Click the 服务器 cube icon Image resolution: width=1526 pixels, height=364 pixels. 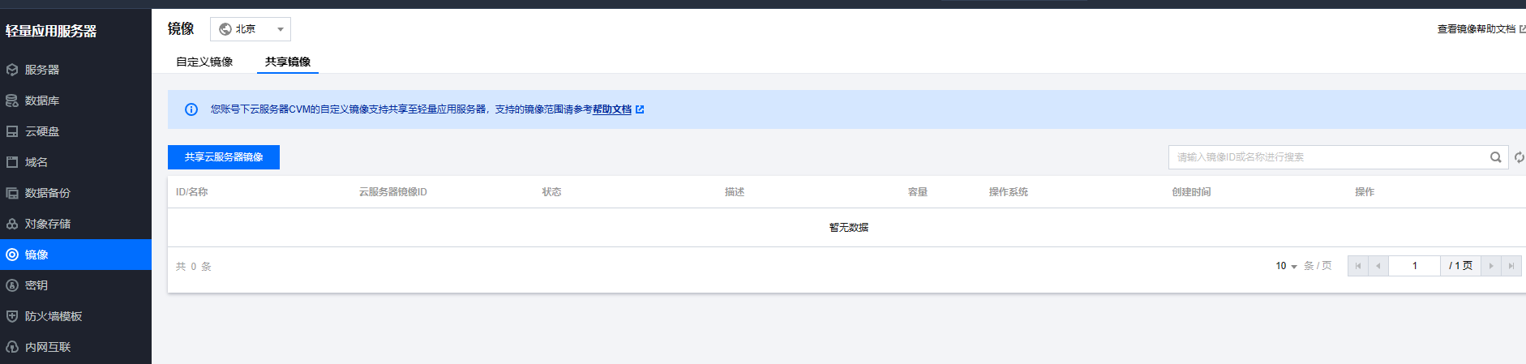click(x=12, y=70)
